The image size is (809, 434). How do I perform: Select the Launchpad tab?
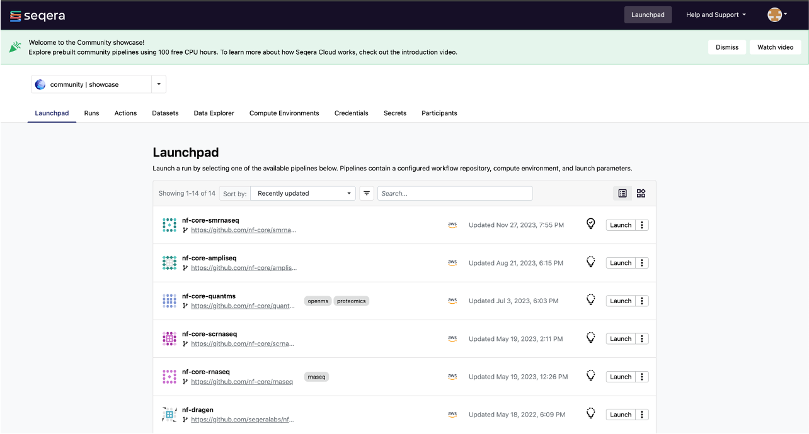[x=52, y=113]
